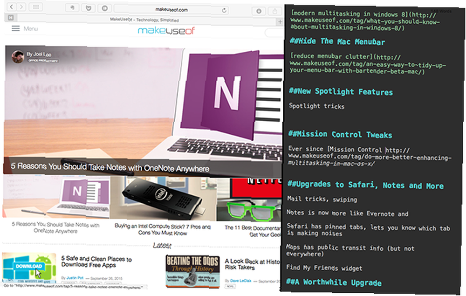
Task: Open author Joel Lee's avatar
Action: click(18, 56)
